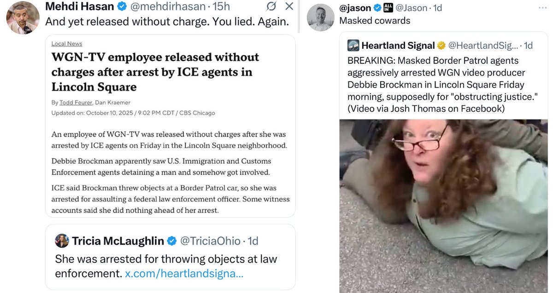Open the Tricia McLaughlin quoted post
553x293 pixels.
point(170,257)
